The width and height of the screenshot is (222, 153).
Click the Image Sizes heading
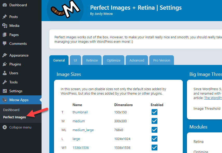pyautogui.click(x=69, y=74)
